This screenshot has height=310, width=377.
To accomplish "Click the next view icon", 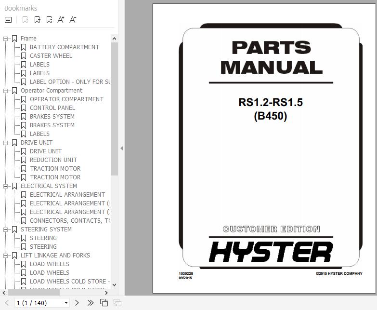I will [x=117, y=303].
